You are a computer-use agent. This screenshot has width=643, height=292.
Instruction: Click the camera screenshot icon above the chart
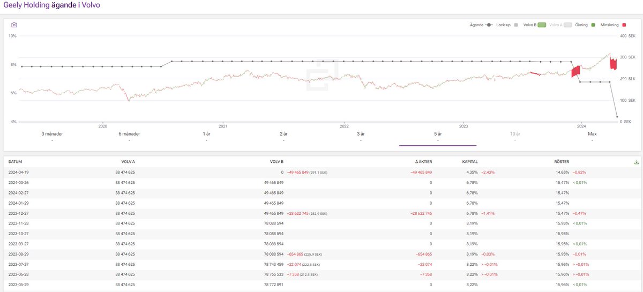coord(14,25)
